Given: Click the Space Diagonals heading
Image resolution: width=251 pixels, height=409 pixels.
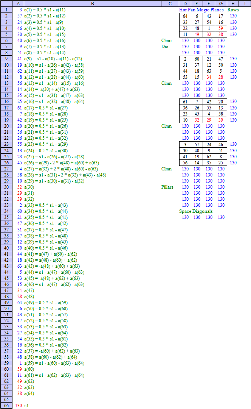Looking at the screenshot, I should (x=196, y=211).
